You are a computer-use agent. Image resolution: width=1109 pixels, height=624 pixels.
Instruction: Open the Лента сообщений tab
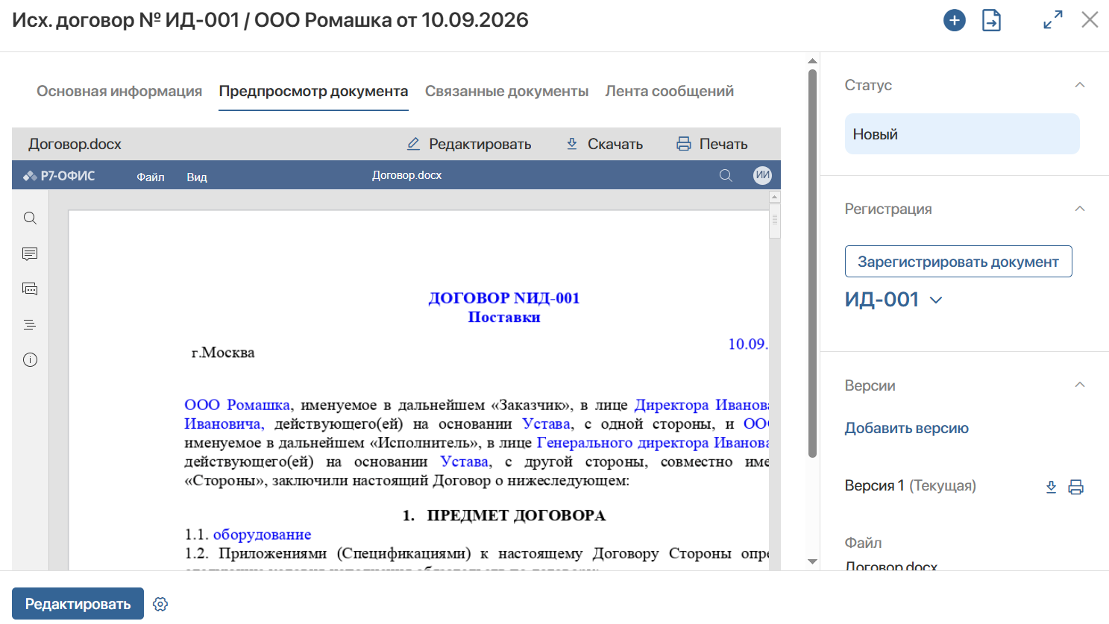pos(669,91)
